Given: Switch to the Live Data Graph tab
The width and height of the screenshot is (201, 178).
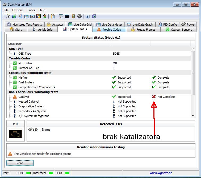Looking at the screenshot, I should (140, 25).
